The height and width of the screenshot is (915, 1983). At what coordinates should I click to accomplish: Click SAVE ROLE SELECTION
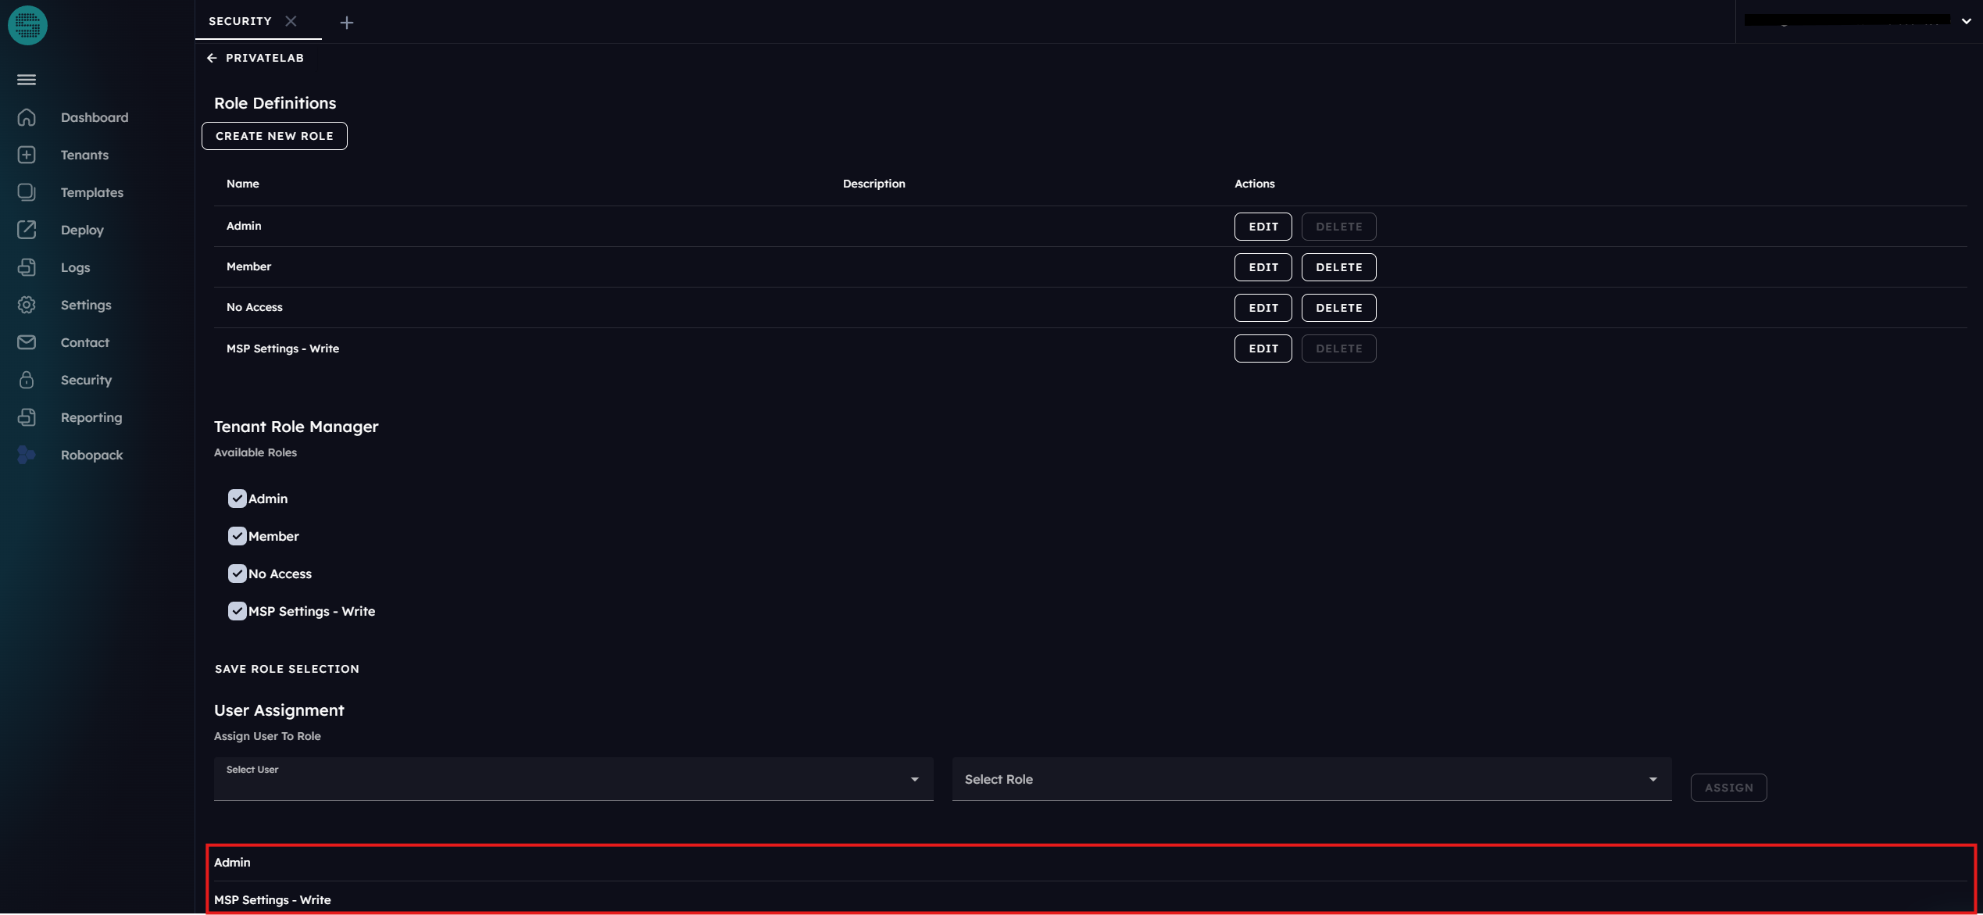tap(287, 669)
